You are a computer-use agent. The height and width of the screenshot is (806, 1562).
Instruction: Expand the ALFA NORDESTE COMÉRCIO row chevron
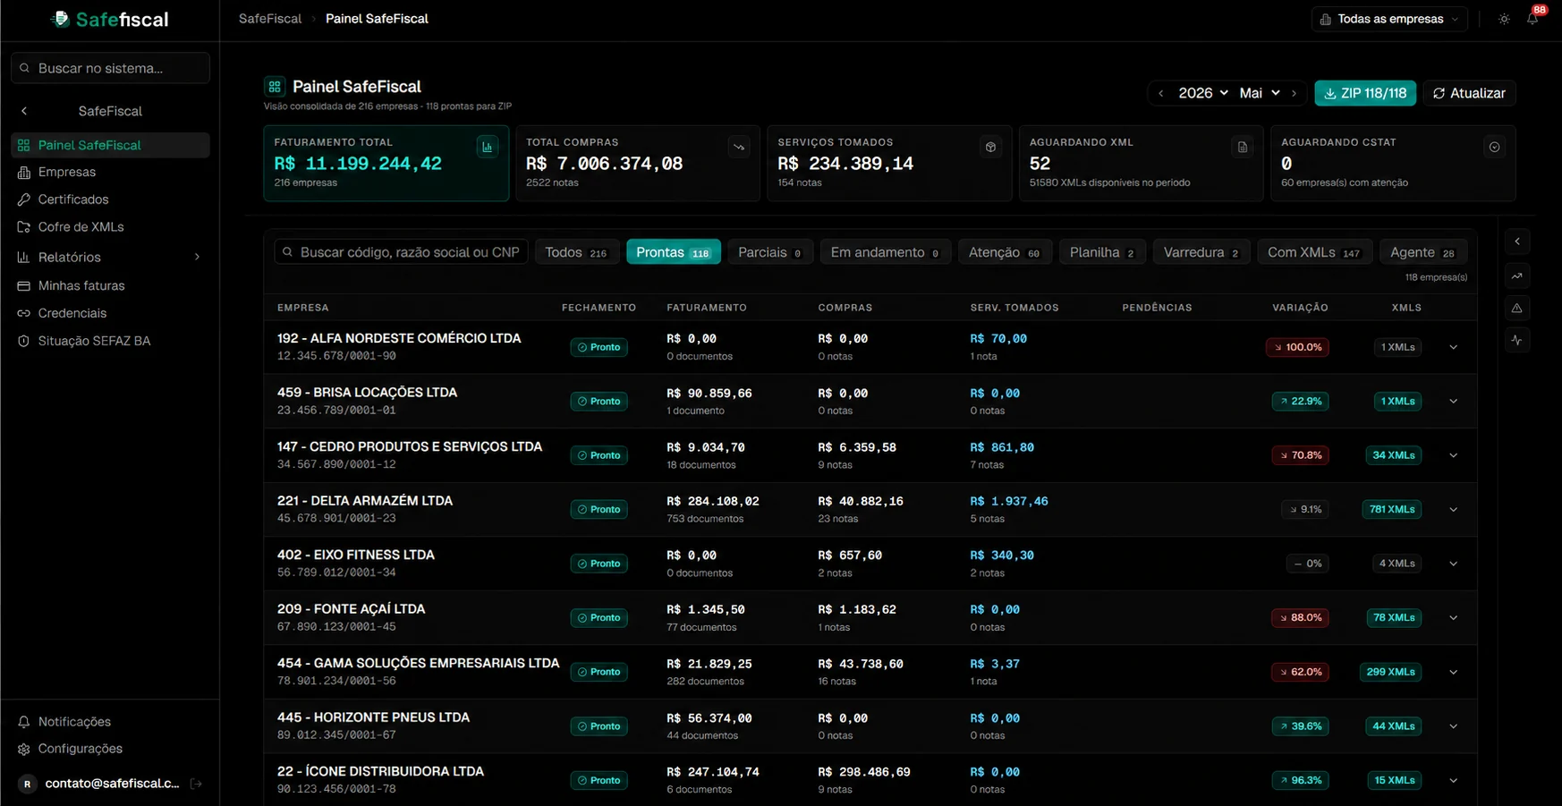[1453, 347]
